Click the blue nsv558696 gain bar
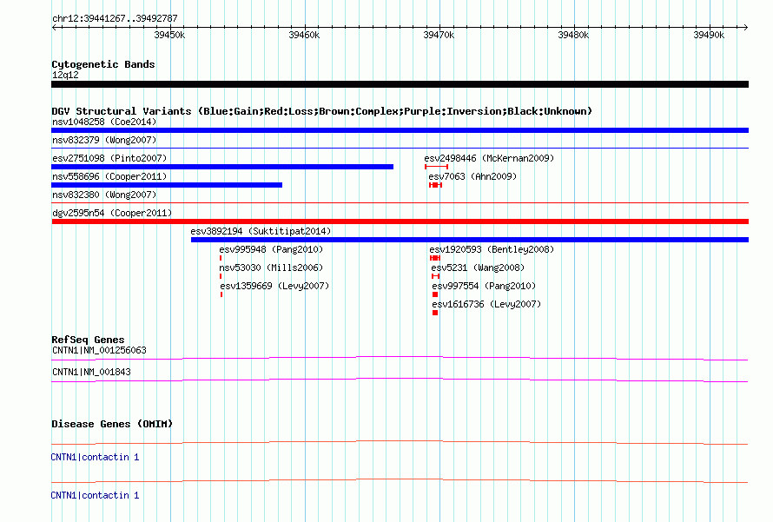Image resolution: width=773 pixels, height=522 pixels. click(x=167, y=185)
